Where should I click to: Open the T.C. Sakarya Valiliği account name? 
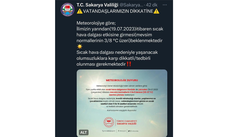click(97, 5)
